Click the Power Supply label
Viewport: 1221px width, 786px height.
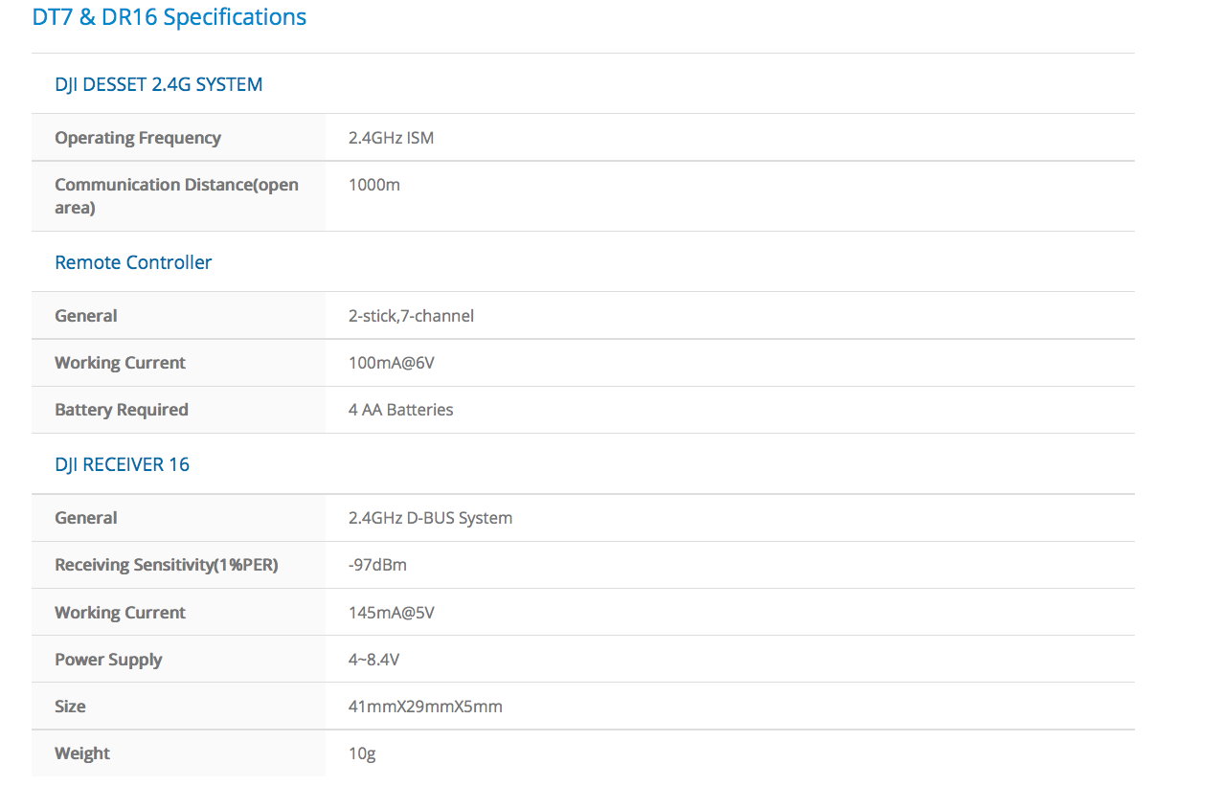click(x=109, y=660)
